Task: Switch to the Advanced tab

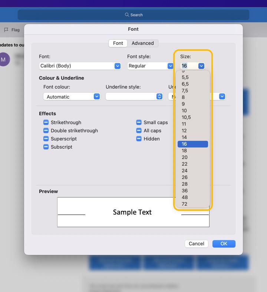Action: 142,43
